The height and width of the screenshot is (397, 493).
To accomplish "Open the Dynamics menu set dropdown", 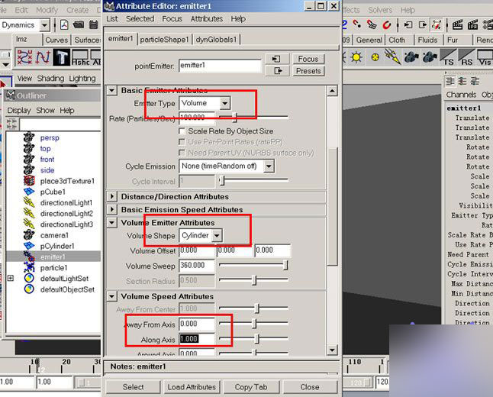I will [x=45, y=25].
